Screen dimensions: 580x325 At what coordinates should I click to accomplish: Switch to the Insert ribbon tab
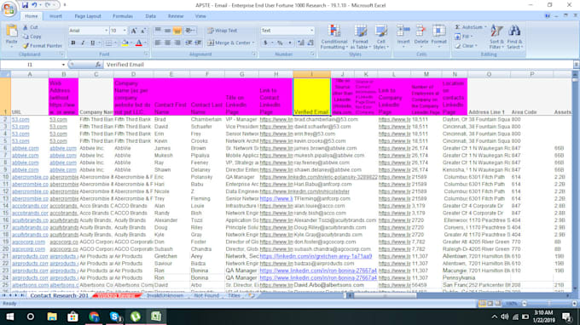click(55, 16)
